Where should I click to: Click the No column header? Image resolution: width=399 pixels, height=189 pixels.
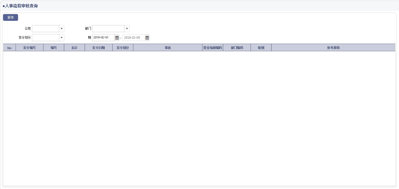coord(9,48)
